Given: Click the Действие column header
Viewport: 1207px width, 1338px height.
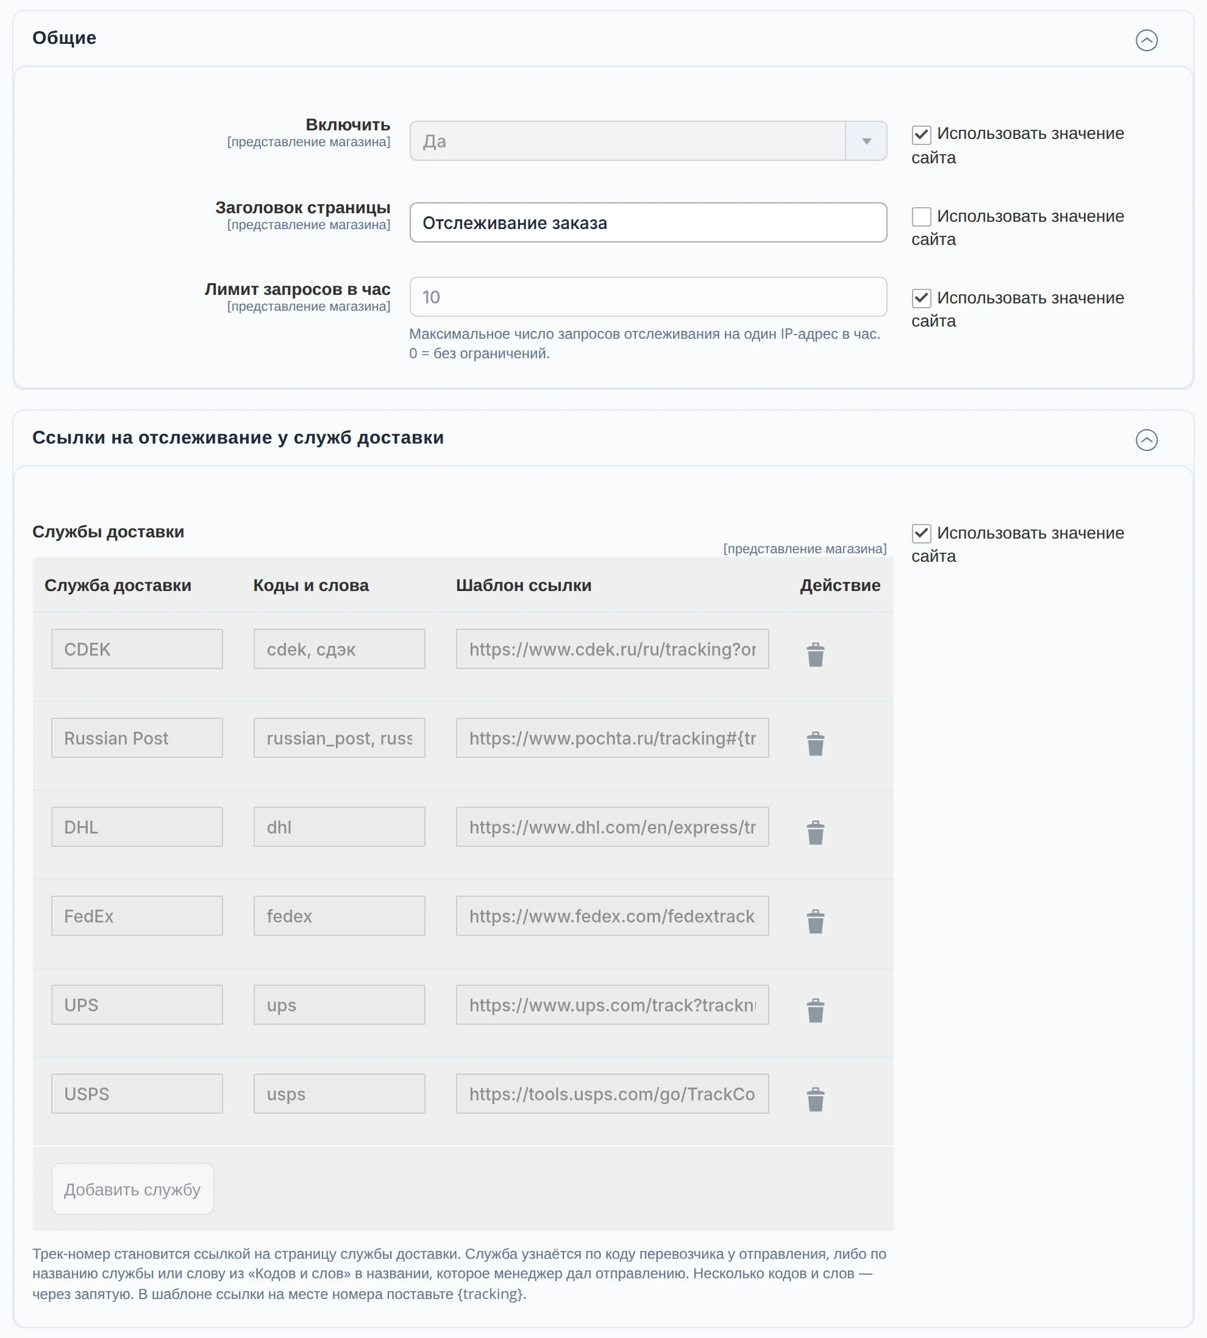Looking at the screenshot, I should [x=839, y=585].
